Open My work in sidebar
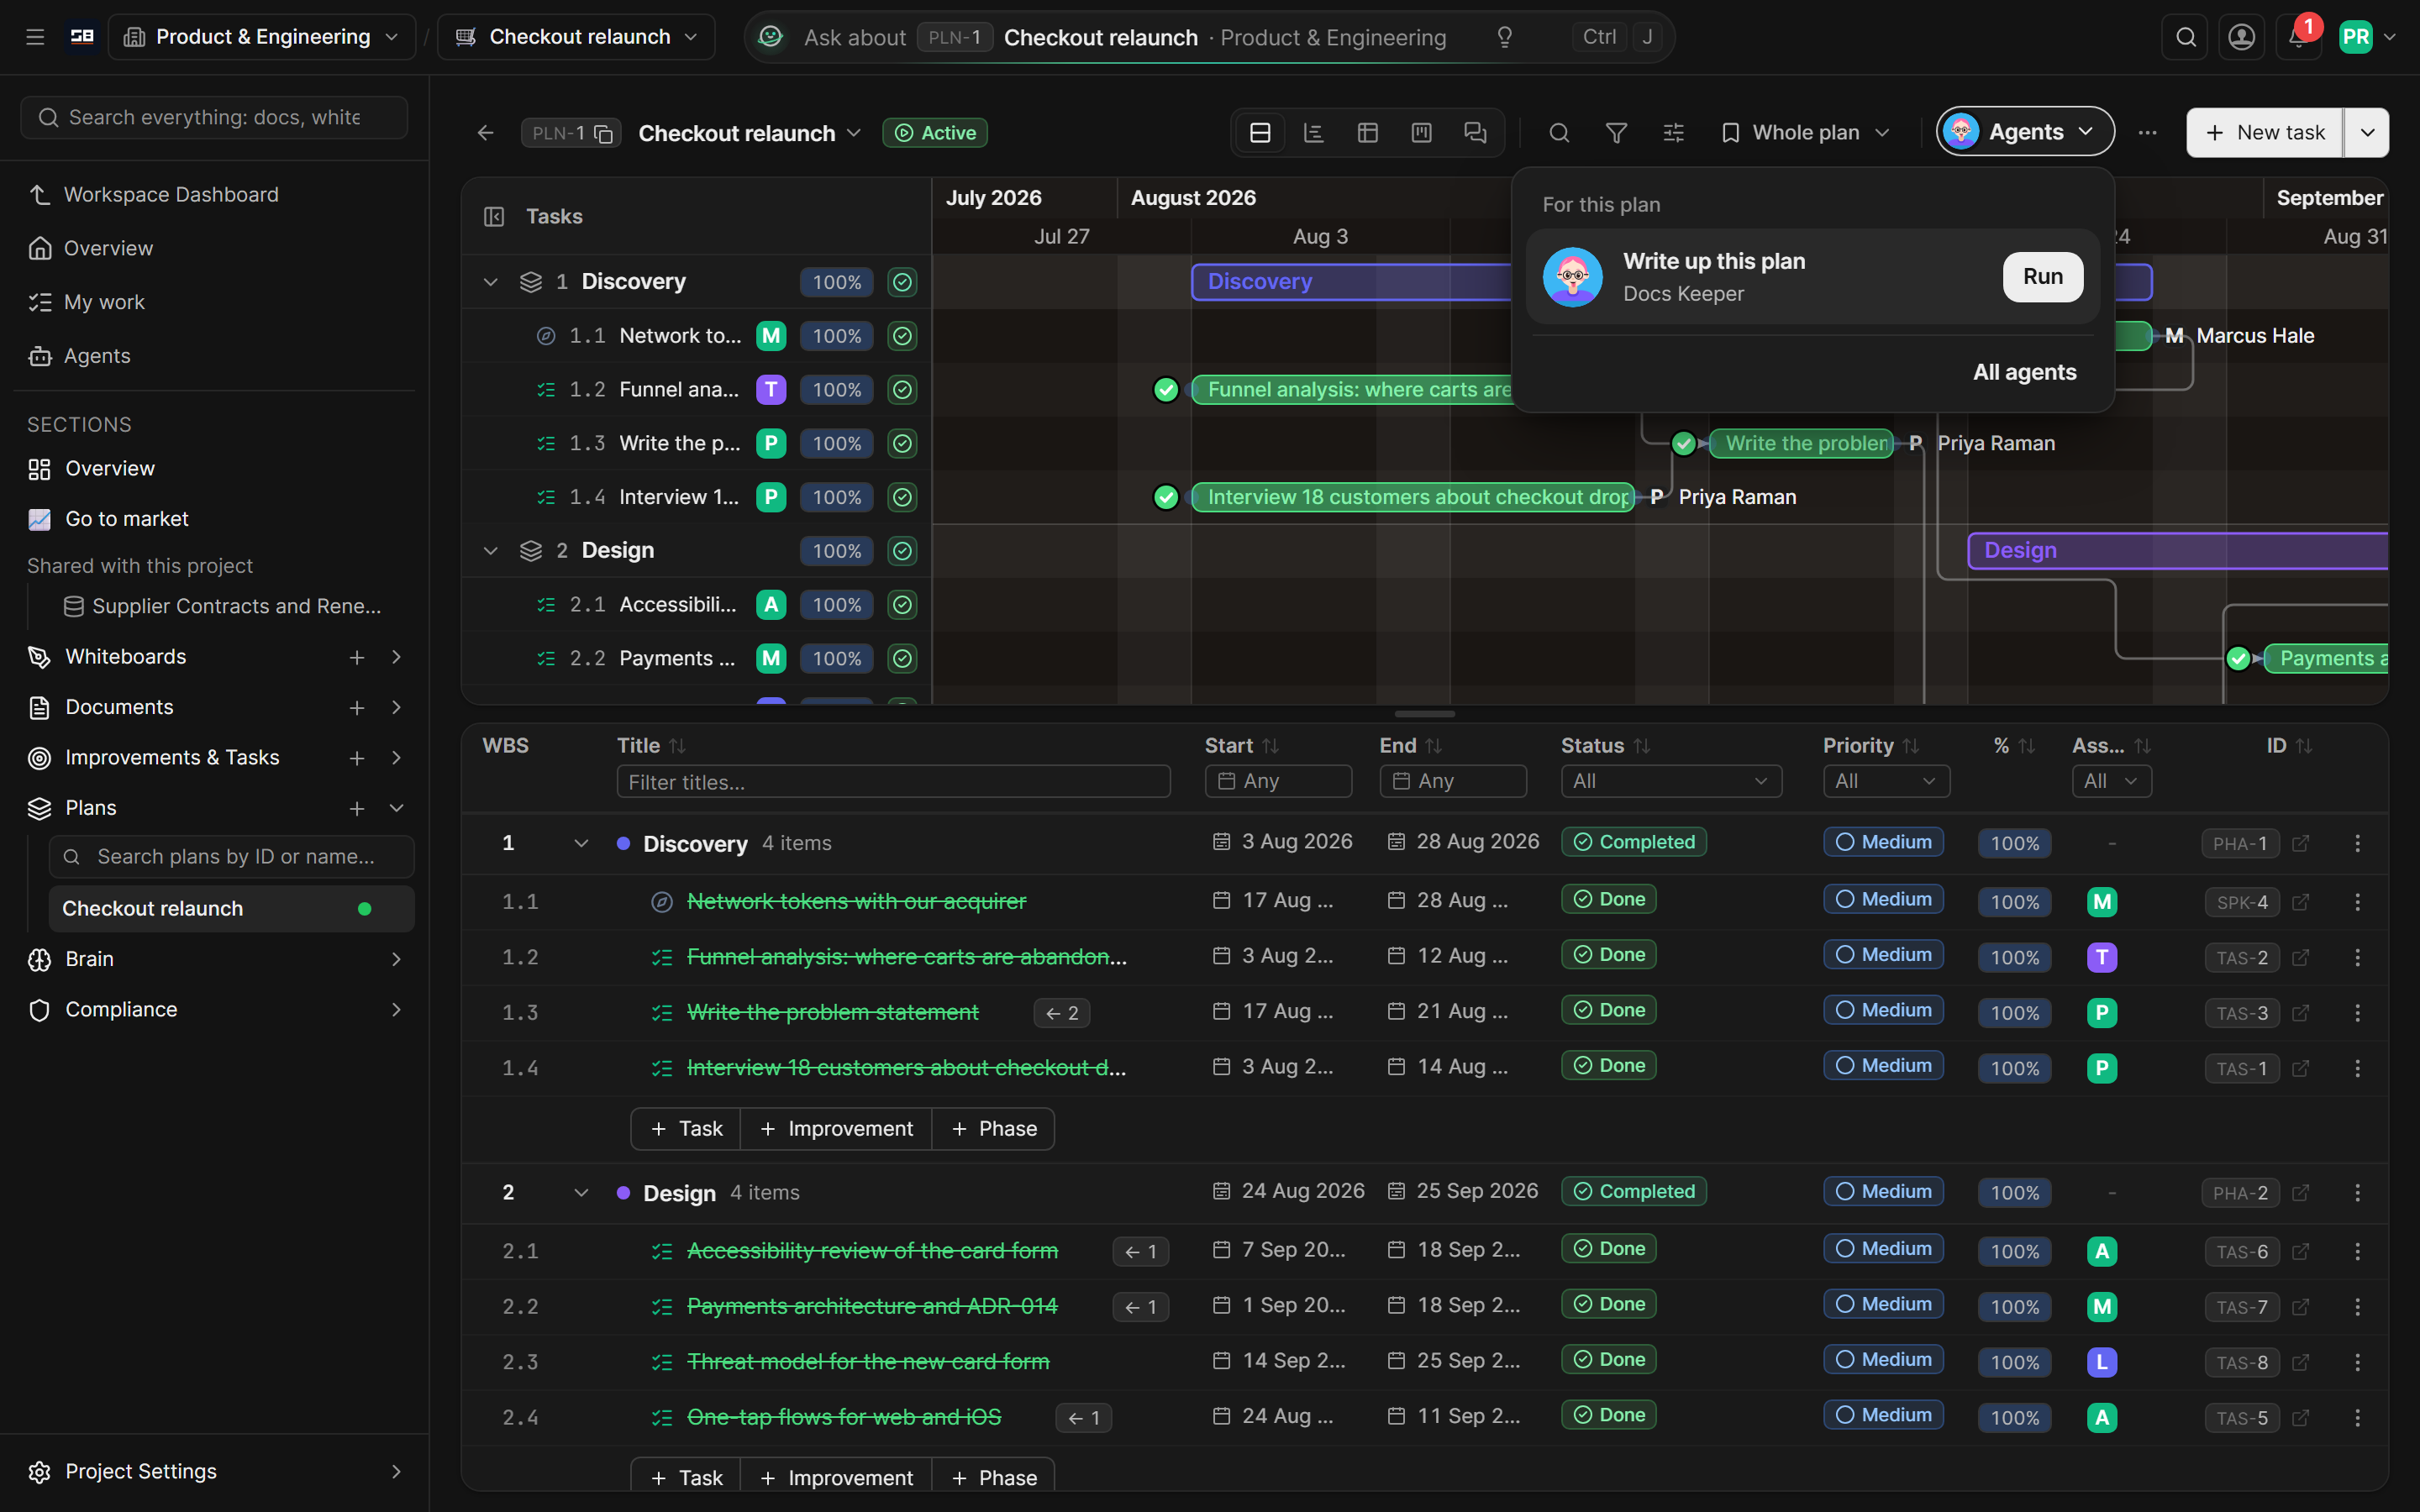This screenshot has width=2420, height=1512. (x=214, y=302)
